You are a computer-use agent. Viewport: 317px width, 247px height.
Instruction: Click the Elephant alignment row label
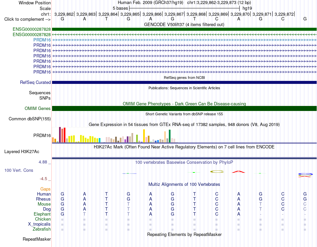[42, 214]
